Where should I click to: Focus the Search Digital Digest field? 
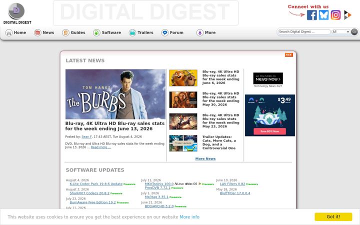304,31
